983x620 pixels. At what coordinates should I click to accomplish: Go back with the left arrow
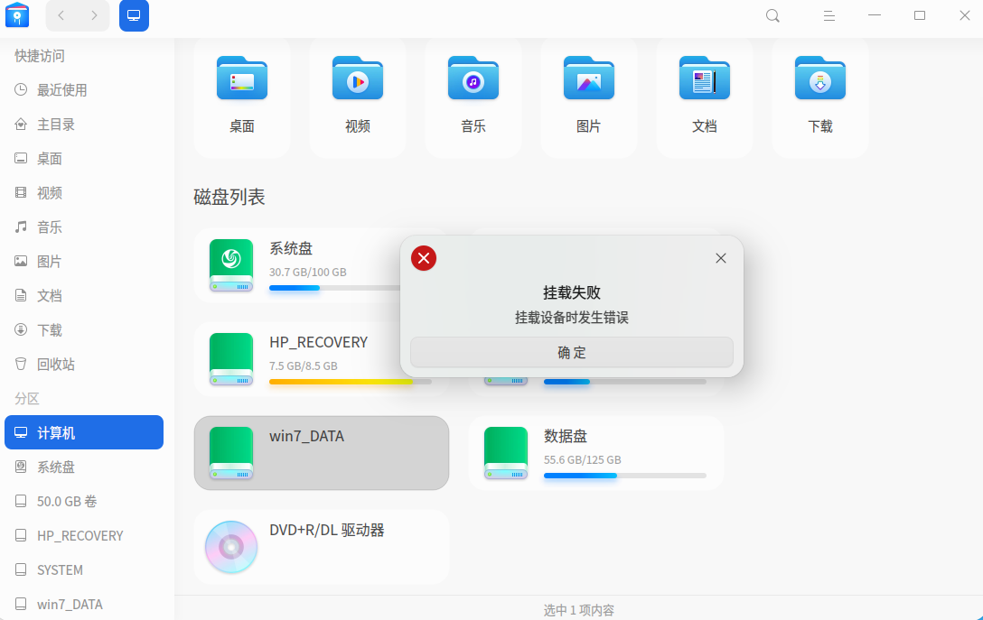click(61, 15)
